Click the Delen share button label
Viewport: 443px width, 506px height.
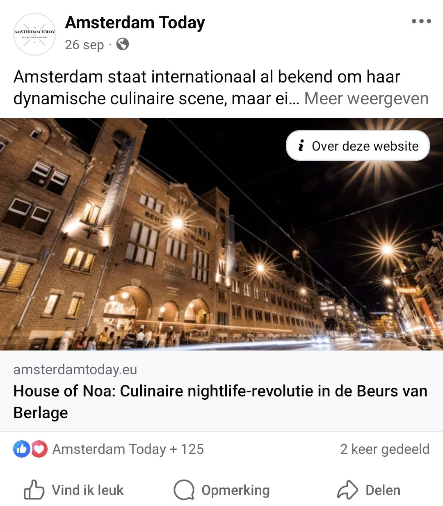coord(383,490)
